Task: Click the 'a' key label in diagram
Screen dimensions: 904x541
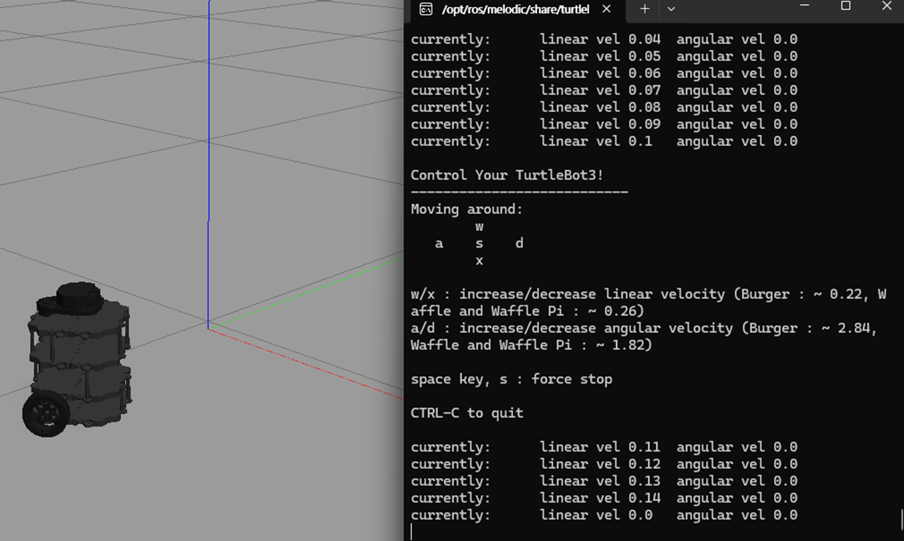Action: click(439, 244)
